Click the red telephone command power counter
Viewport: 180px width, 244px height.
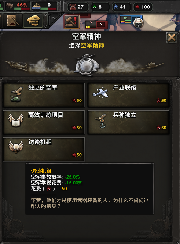click(78, 7)
